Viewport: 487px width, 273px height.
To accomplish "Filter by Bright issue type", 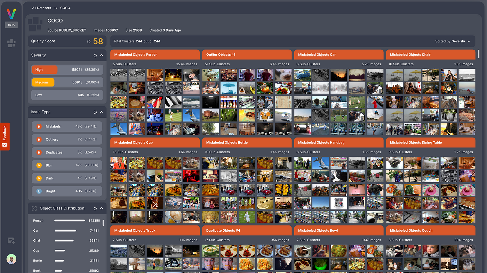I will coord(67,191).
